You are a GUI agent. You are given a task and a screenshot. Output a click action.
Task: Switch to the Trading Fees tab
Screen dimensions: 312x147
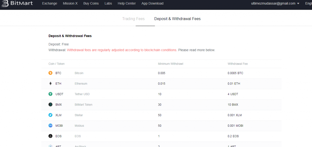pos(133,19)
